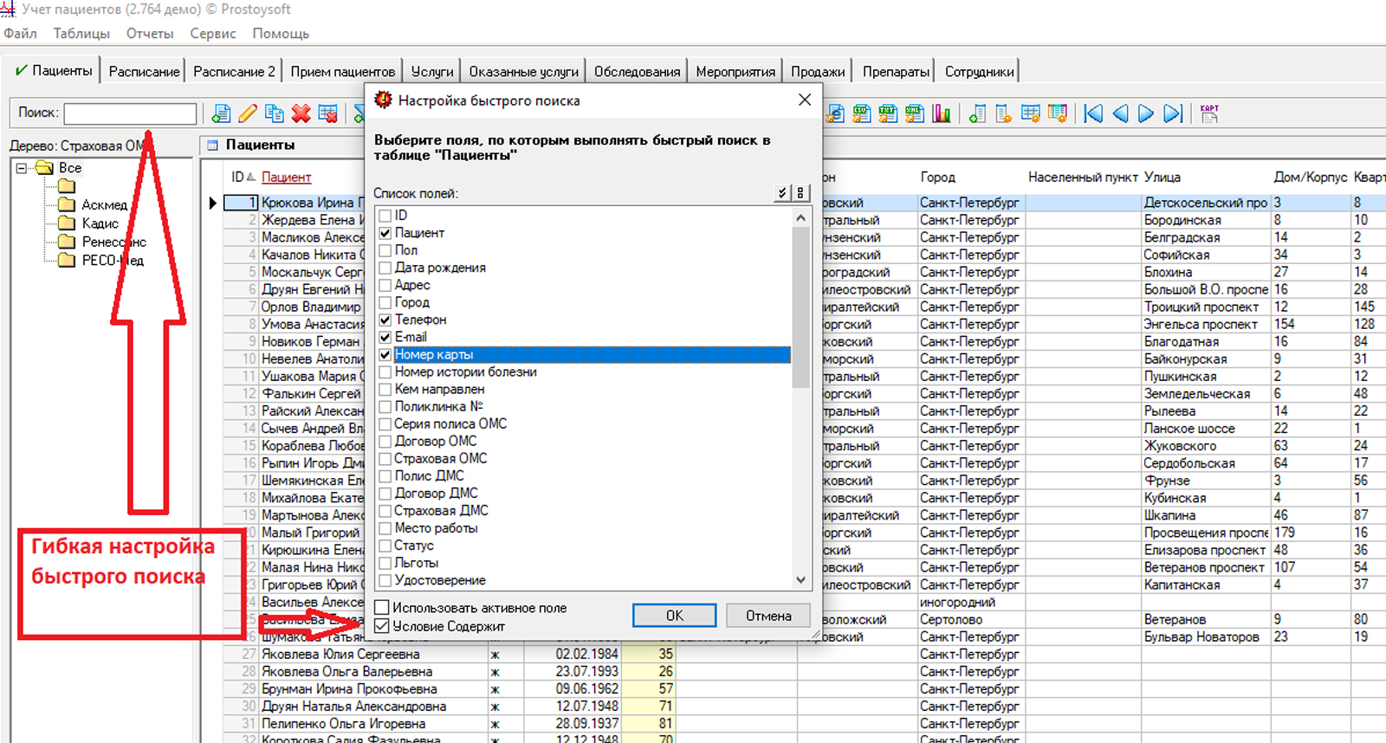
Task: Click field list scrollbar up arrow
Action: (800, 217)
